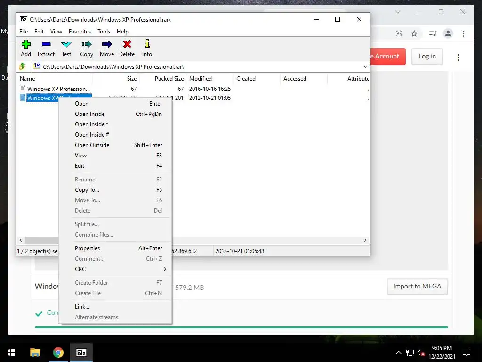Open Chrome's three-dot menu
This screenshot has height=362, width=482.
(x=463, y=33)
